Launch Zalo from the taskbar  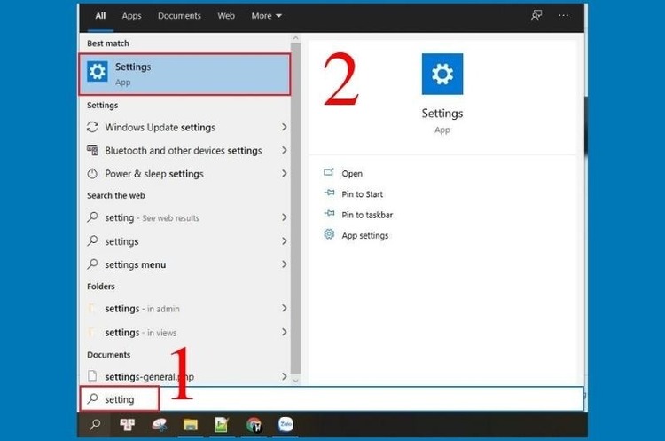286,426
